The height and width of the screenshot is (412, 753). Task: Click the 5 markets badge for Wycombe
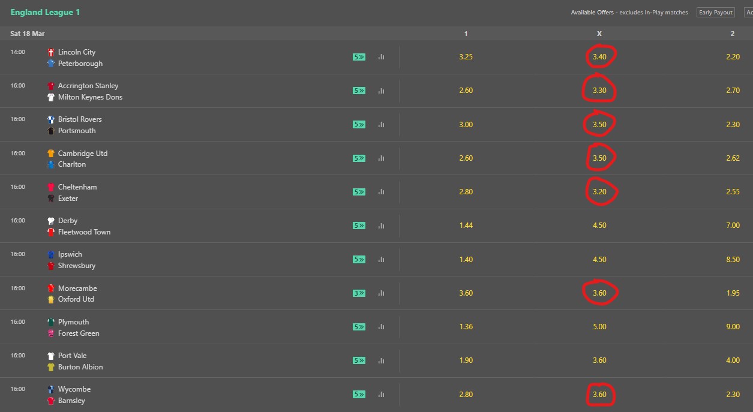[359, 395]
